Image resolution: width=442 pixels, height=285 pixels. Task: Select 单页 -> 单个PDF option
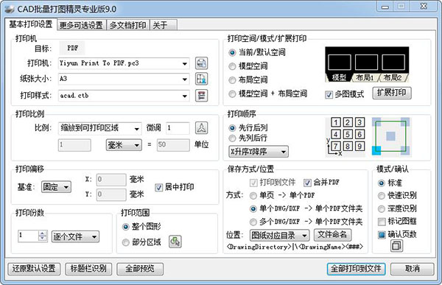click(x=282, y=195)
